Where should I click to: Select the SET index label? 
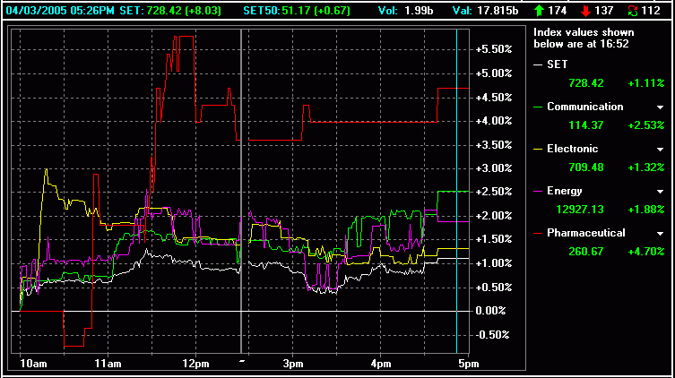tap(557, 64)
